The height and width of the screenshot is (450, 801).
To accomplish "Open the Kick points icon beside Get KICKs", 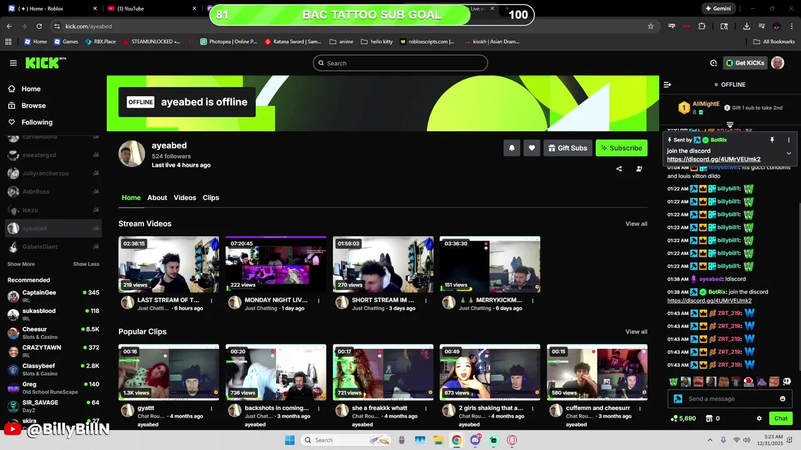I will point(713,63).
